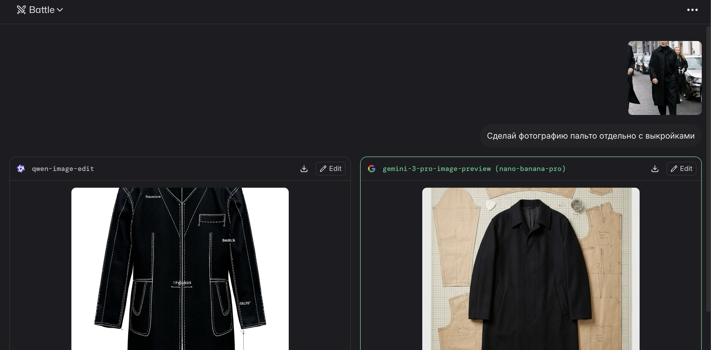Screen dimensions: 711x350
Task: Open the uploaded street photo thumbnail
Action: pos(664,78)
